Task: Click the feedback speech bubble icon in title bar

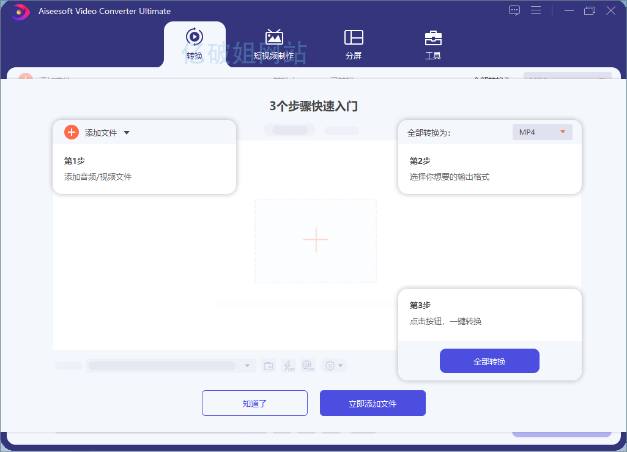Action: pos(514,10)
